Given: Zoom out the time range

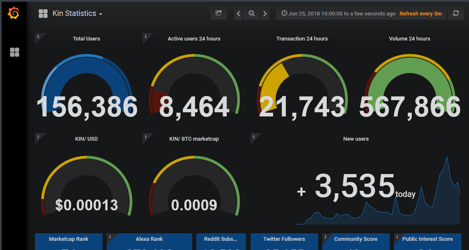Looking at the screenshot, I should pyautogui.click(x=251, y=13).
